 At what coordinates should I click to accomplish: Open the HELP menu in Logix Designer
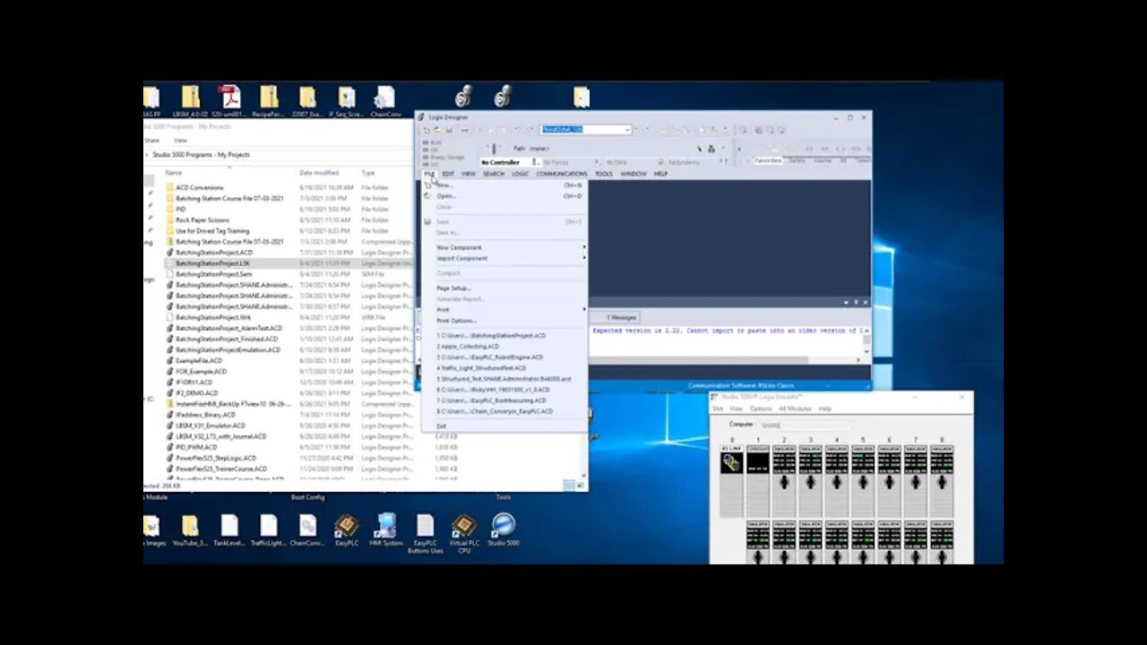click(x=660, y=174)
